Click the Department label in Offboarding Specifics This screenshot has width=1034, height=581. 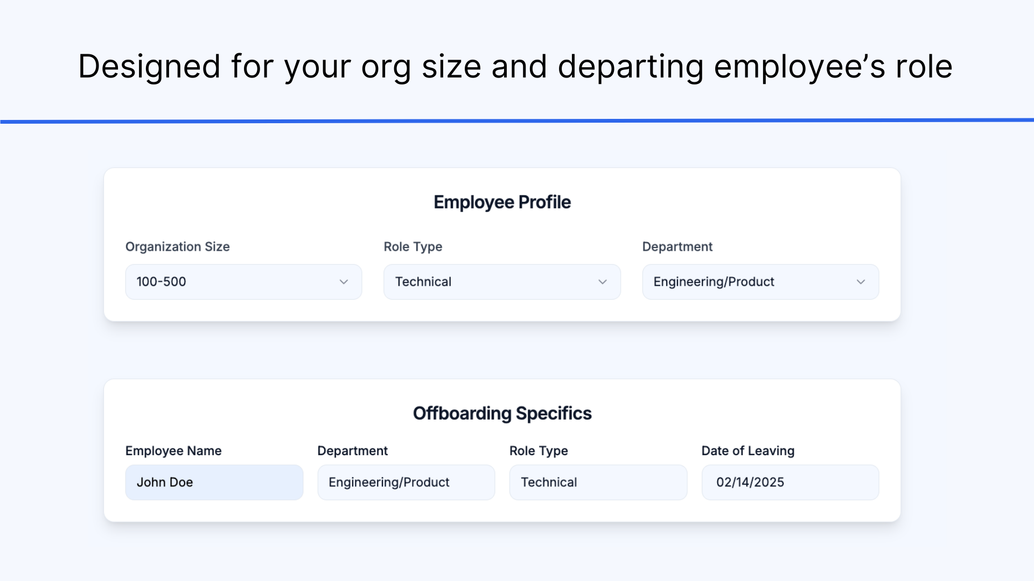click(352, 451)
